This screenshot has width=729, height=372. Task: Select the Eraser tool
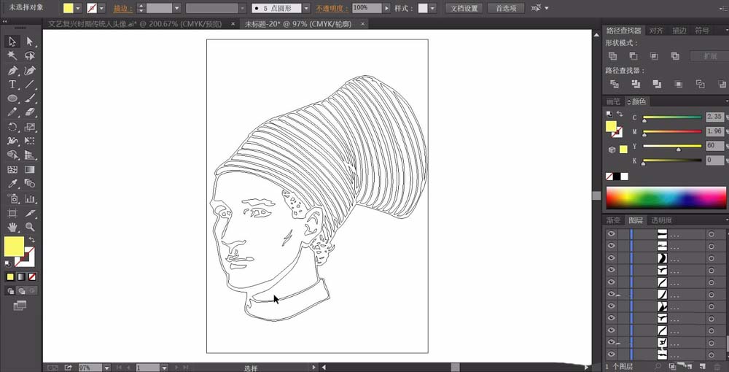30,112
